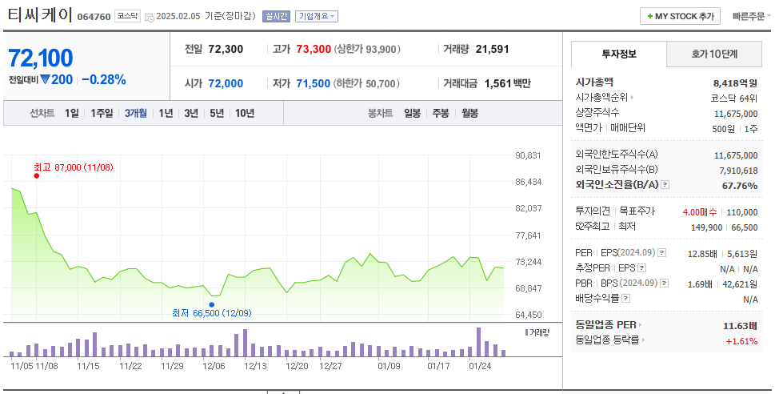This screenshot has width=775, height=394.
Task: Select the 주봉 candle chart
Action: point(441,114)
